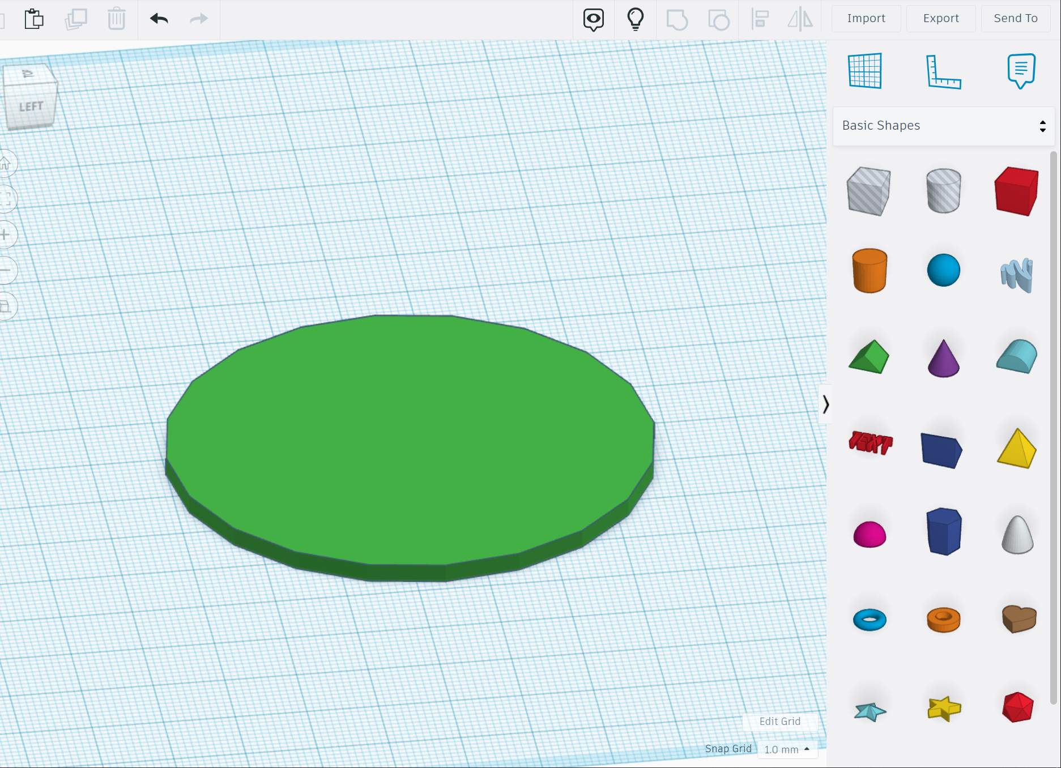The image size is (1061, 768).
Task: Open the Align tool
Action: (760, 19)
